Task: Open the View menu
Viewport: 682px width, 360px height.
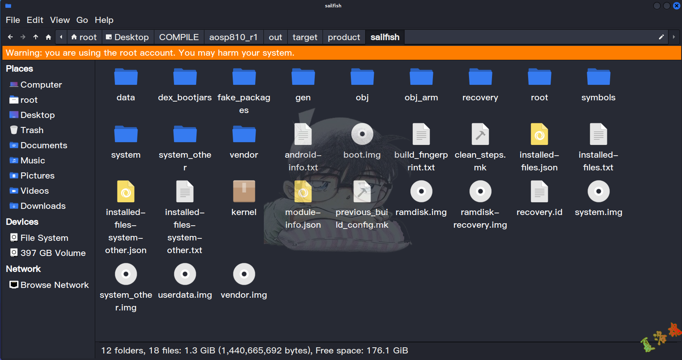Action: 60,20
